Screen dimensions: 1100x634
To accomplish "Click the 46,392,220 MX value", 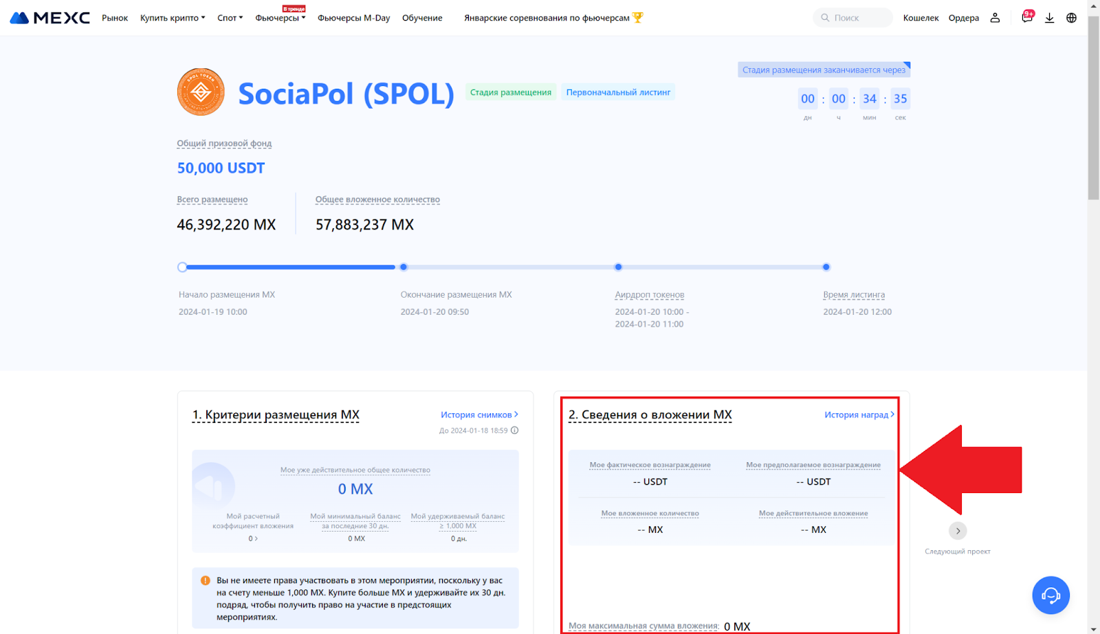I will tap(226, 225).
